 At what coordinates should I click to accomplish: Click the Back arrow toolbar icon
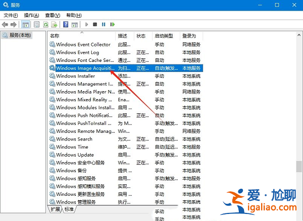click(5, 25)
